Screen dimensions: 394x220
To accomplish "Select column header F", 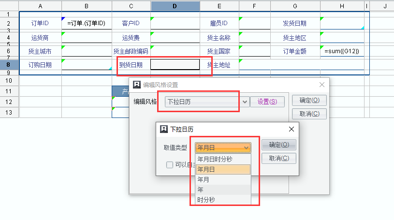I will (x=255, y=6).
